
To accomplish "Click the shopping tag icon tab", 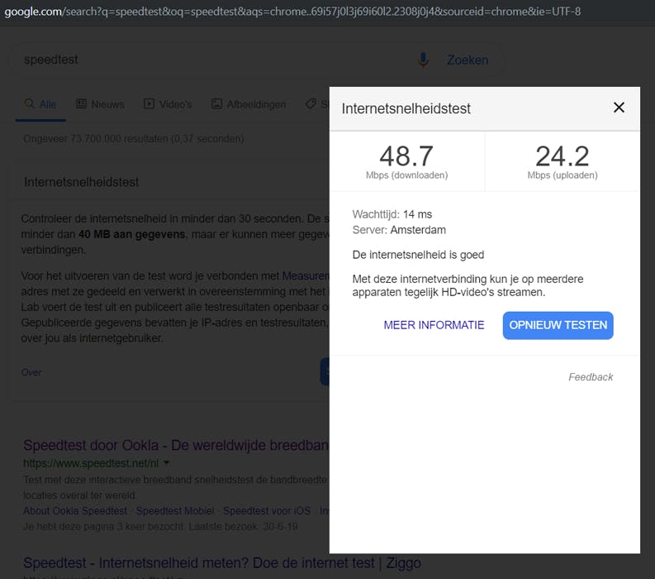I will coord(311,103).
